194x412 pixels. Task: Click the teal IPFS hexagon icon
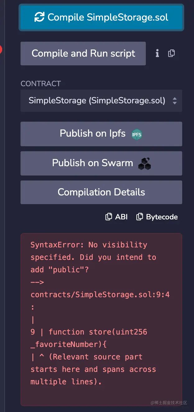click(x=137, y=134)
